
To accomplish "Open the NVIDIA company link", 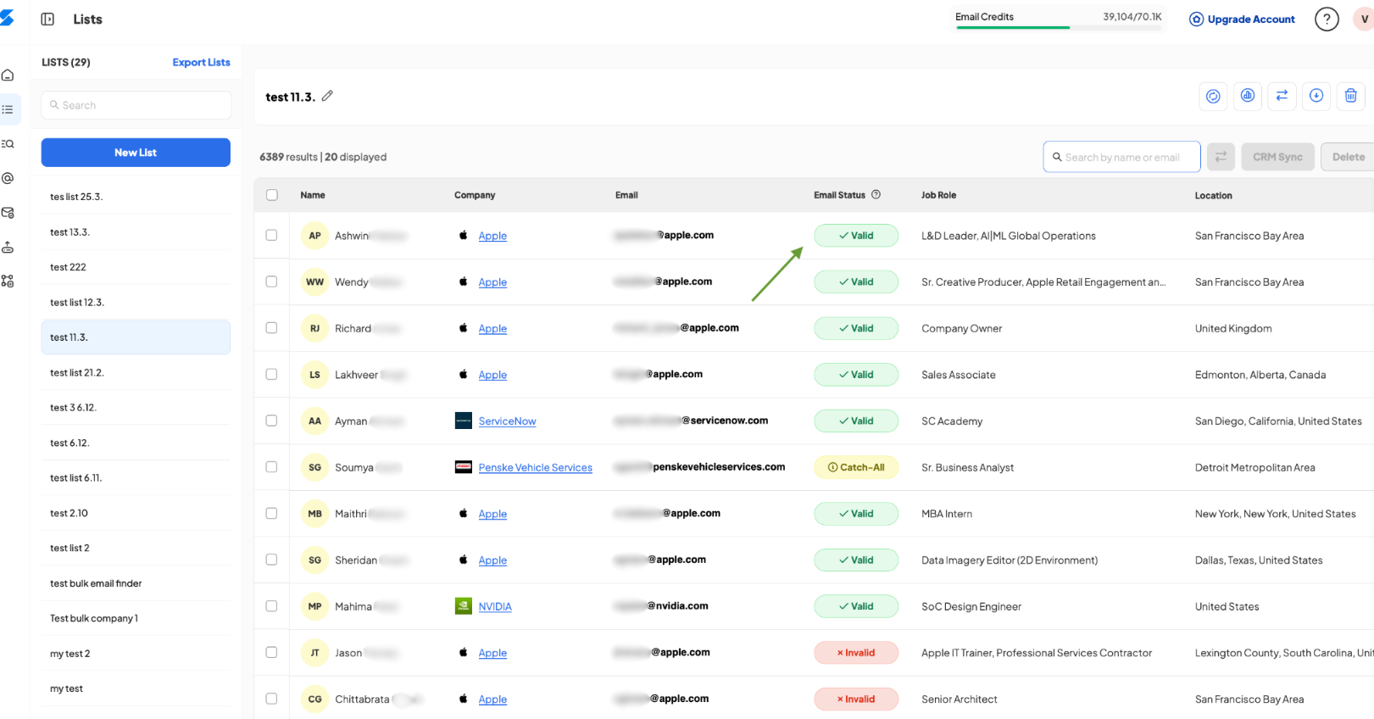I will click(495, 606).
